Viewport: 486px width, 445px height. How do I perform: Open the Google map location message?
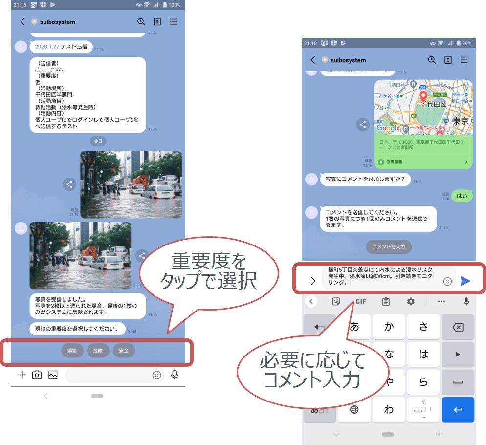click(423, 107)
